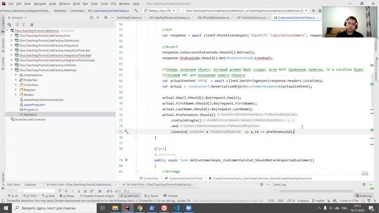Toggle the passed tests filter

tap(118, 191)
